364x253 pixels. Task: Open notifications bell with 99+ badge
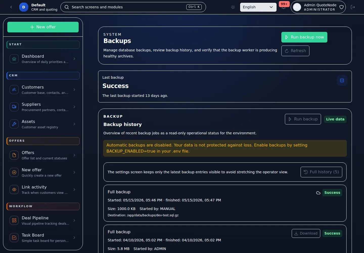pos(284,7)
